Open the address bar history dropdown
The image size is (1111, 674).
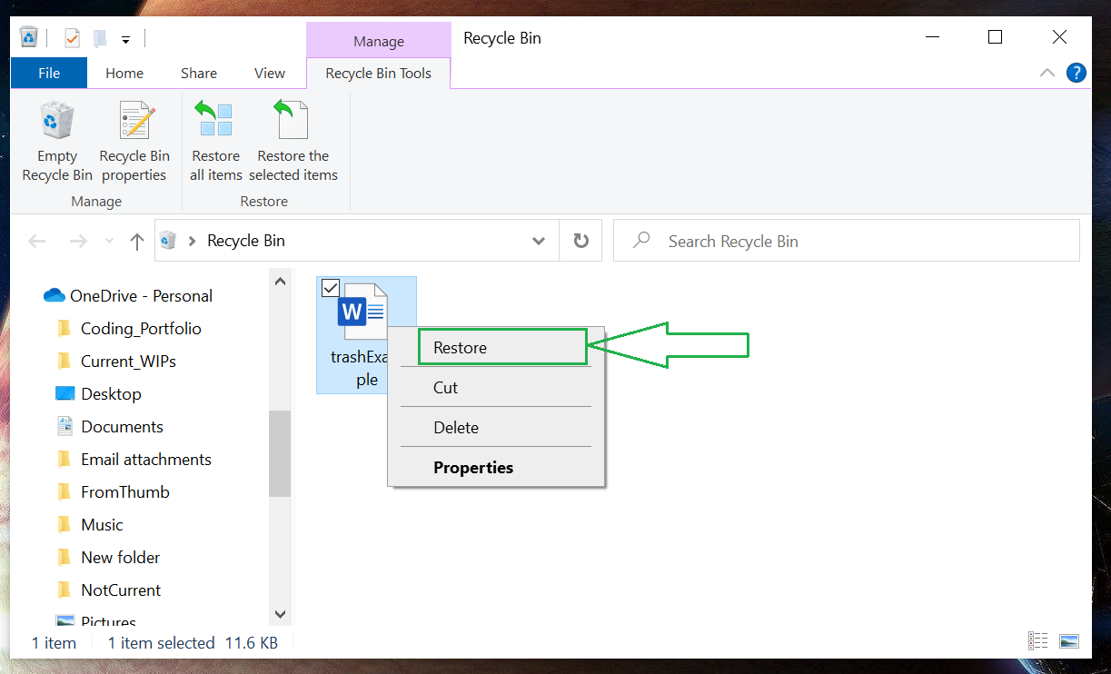(x=539, y=242)
